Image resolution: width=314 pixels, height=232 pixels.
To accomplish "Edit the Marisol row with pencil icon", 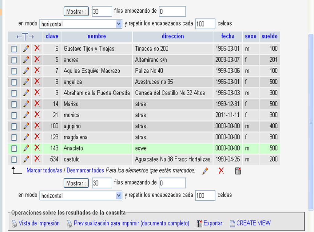I will pos(26,104).
